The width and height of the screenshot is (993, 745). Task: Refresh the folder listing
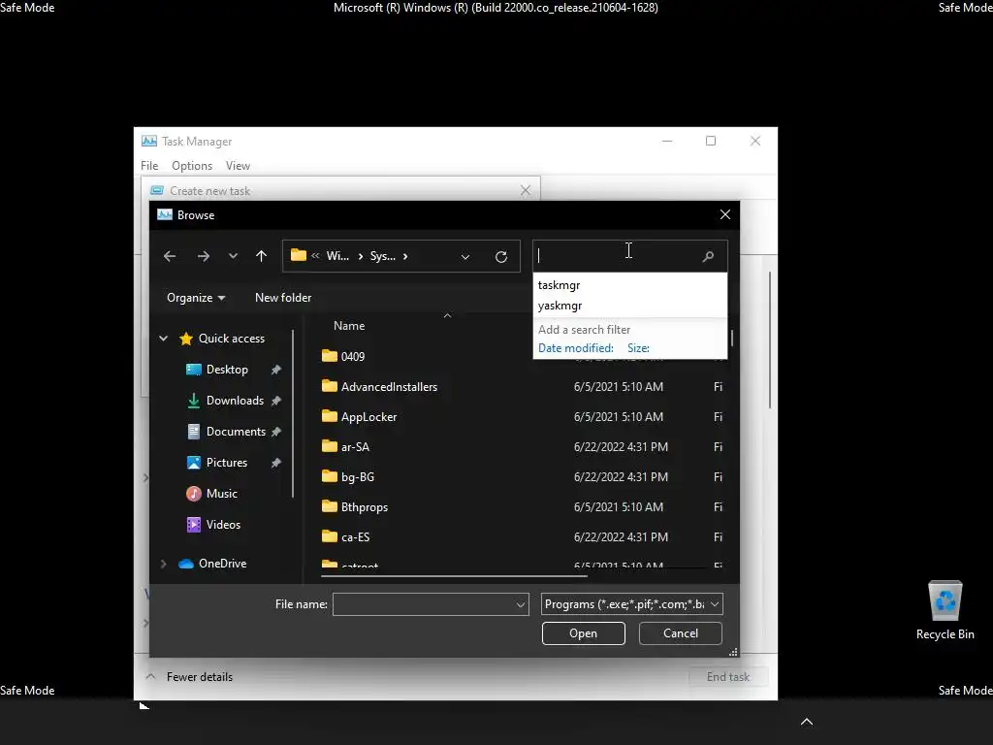point(501,256)
